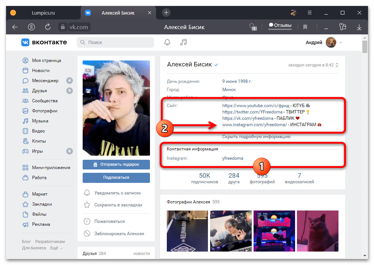Viewport: 374px width, 265px height.
Task: Click the Мини-приложения grid icon
Action: point(25,168)
